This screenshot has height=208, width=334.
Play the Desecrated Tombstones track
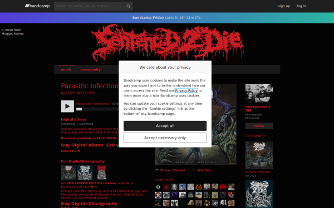67,106
